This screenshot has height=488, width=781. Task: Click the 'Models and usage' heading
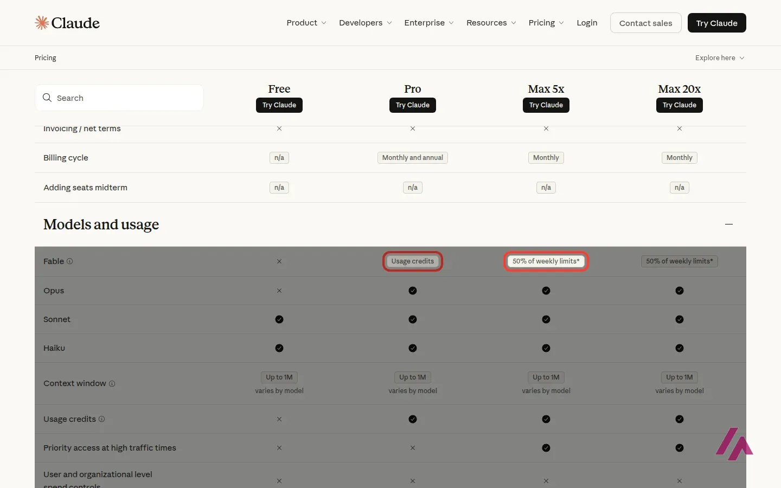click(x=101, y=224)
